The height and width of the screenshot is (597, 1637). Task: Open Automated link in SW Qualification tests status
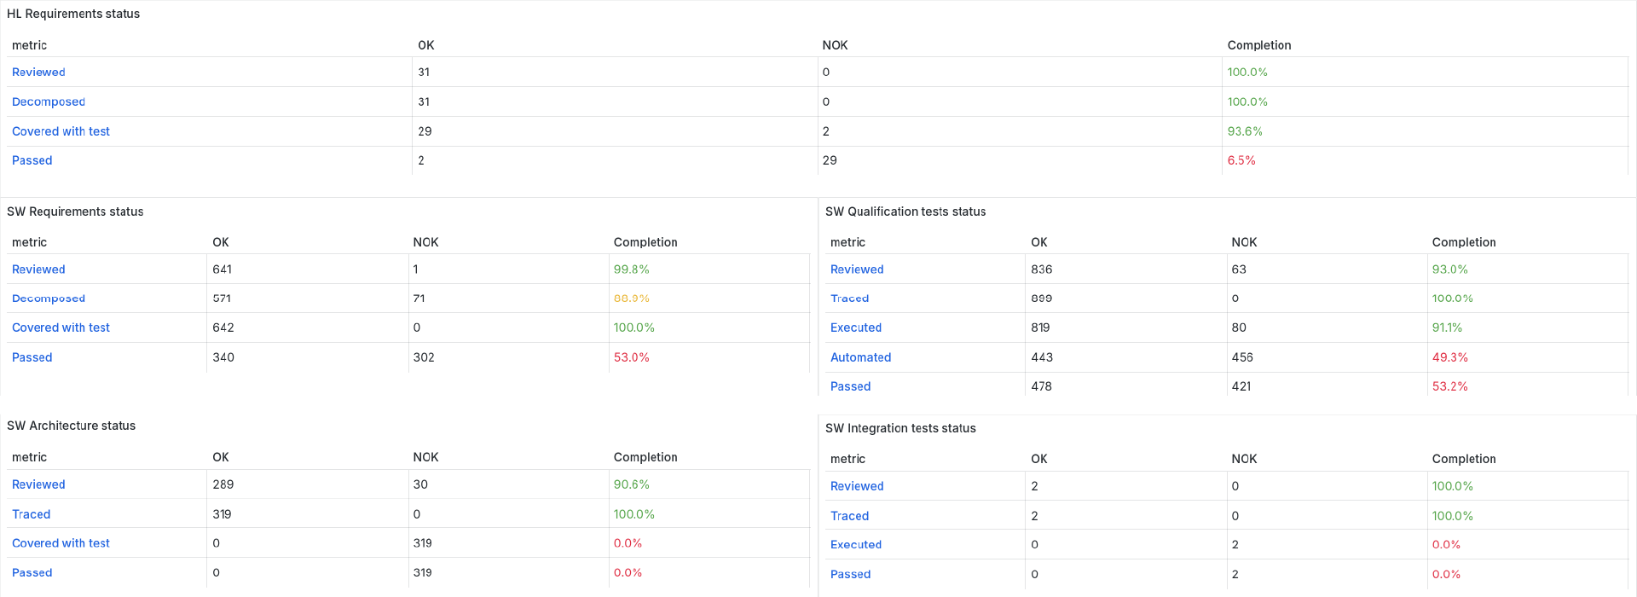tap(861, 357)
